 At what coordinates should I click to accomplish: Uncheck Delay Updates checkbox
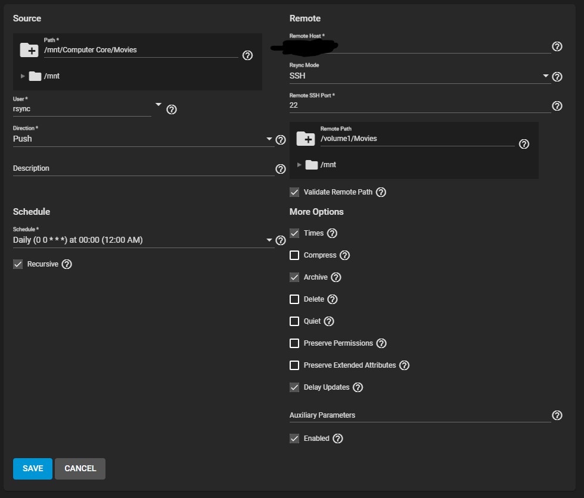[x=294, y=387]
